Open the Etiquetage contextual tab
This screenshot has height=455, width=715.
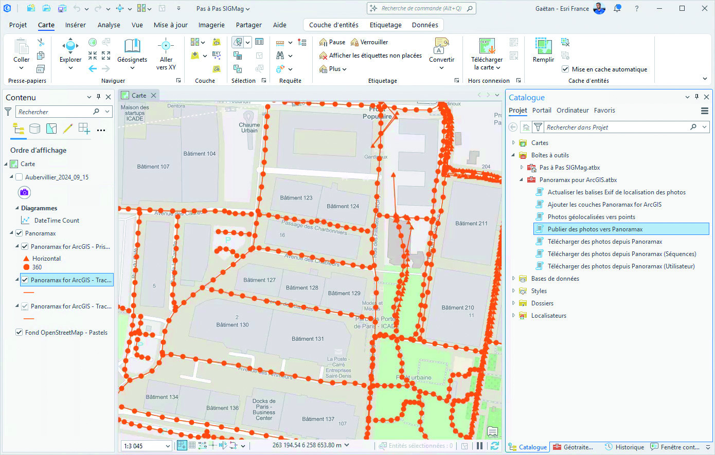click(386, 25)
